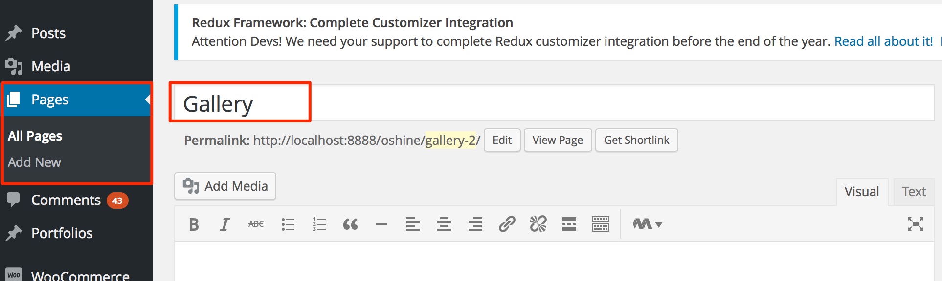Toggle the toolbar kitchen sink

(x=601, y=224)
